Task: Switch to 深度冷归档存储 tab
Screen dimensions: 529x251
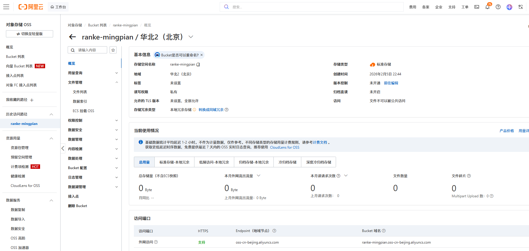Action: pos(319,162)
